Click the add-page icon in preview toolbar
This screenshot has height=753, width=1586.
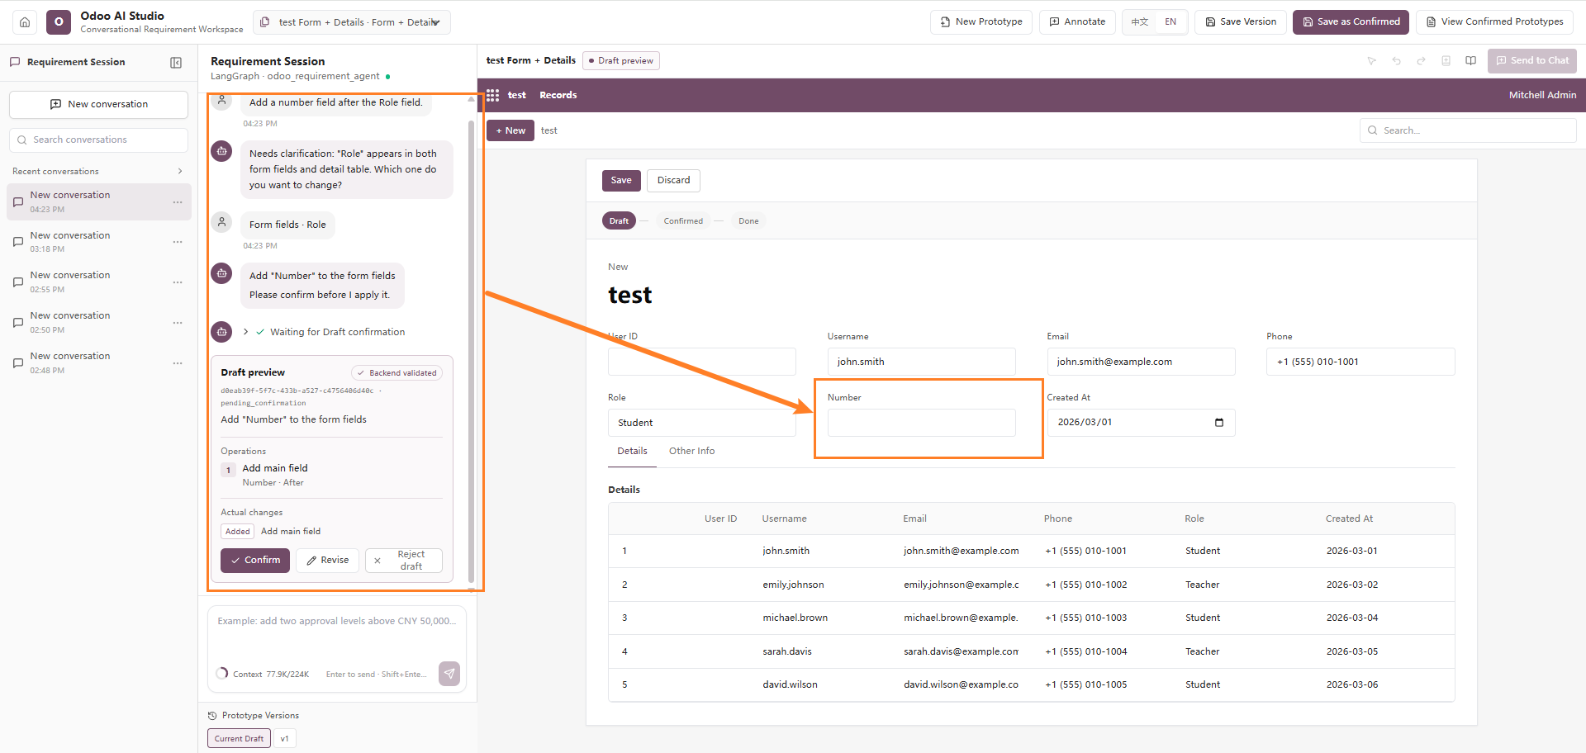(1446, 61)
